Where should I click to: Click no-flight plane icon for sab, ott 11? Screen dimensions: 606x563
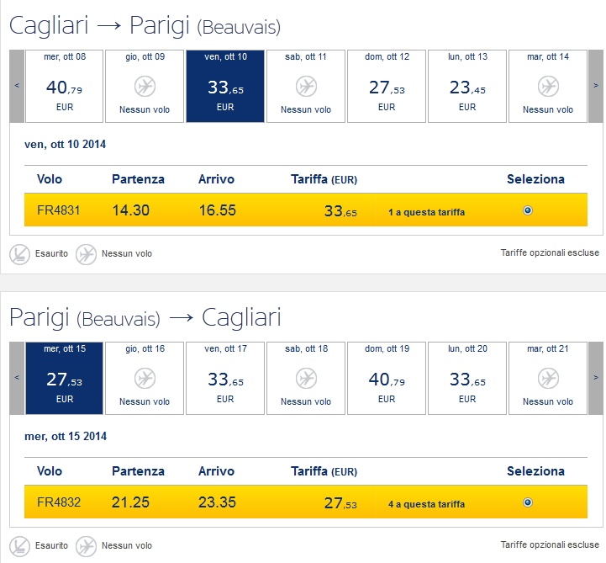click(x=306, y=86)
